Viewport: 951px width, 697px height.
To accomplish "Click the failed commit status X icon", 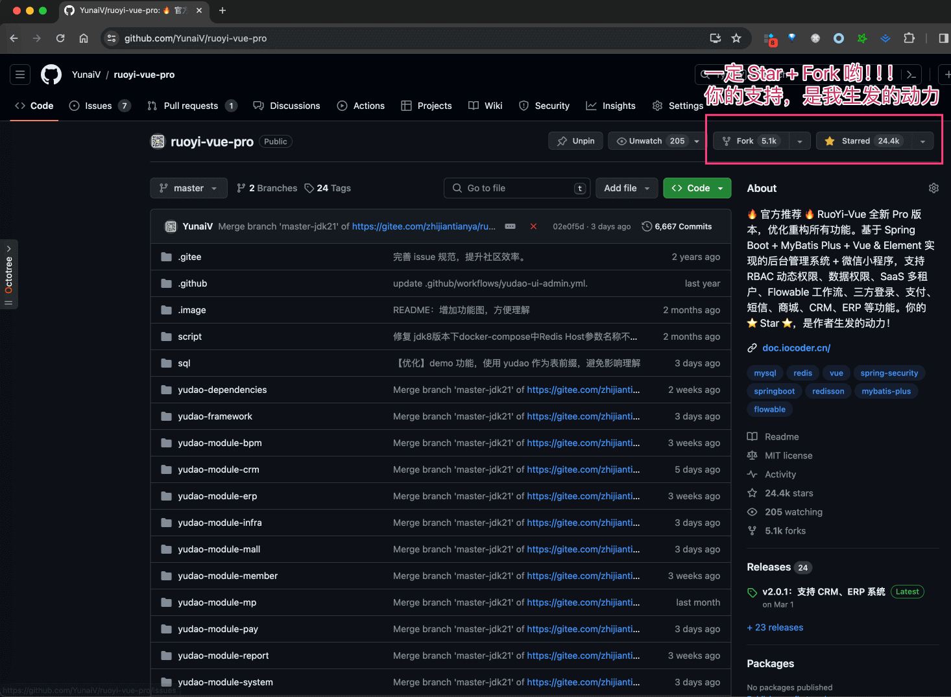I will pyautogui.click(x=533, y=226).
